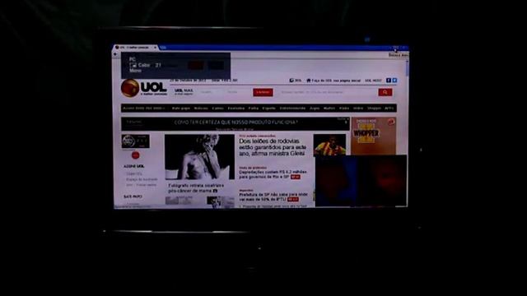
Task: Click the home icon beside 'Faça do UOL'
Action: (309, 81)
